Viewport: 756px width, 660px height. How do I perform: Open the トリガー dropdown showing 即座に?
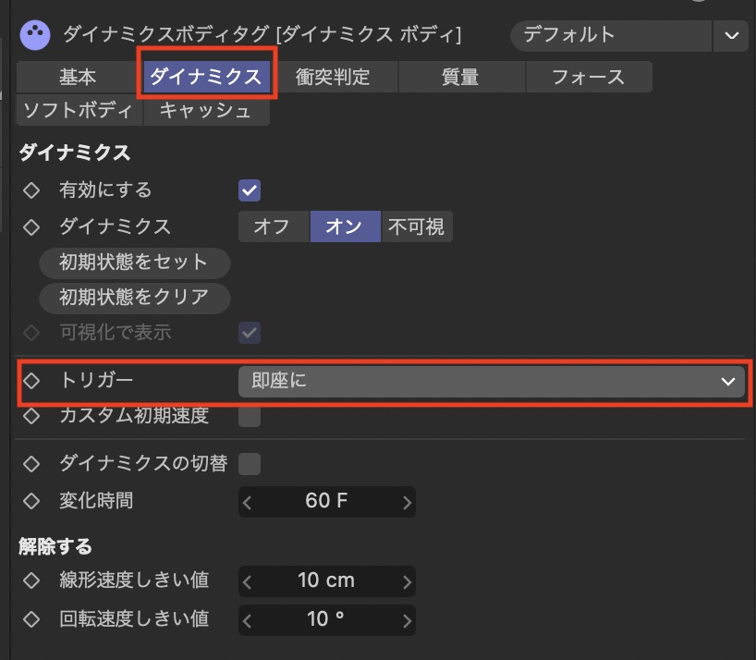[492, 381]
